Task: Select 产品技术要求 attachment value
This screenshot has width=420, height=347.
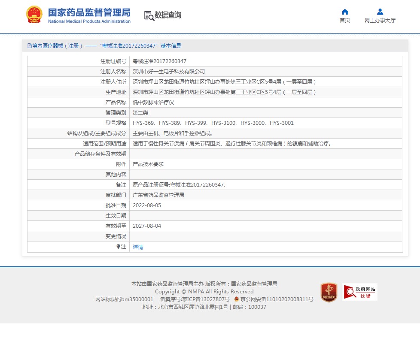Action: pos(148,164)
